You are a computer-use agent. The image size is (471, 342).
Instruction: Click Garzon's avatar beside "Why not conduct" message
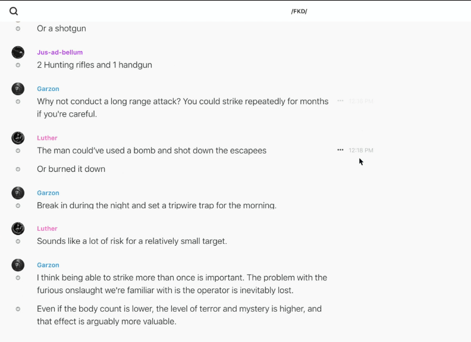[18, 89]
